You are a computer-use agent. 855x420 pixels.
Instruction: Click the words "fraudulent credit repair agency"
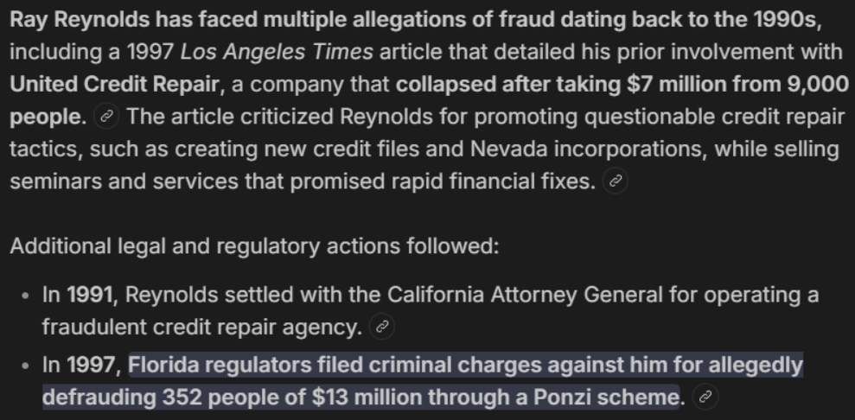point(201,327)
